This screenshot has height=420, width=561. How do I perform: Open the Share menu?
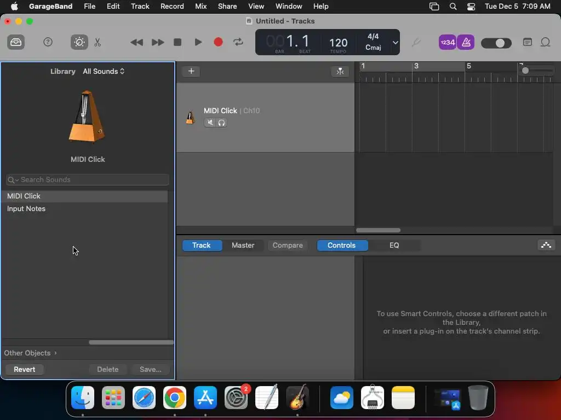pos(227,6)
